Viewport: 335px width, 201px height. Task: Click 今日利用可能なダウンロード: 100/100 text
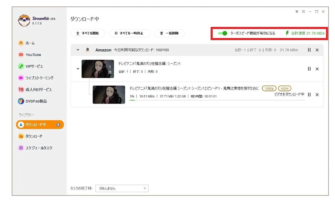click(x=141, y=50)
